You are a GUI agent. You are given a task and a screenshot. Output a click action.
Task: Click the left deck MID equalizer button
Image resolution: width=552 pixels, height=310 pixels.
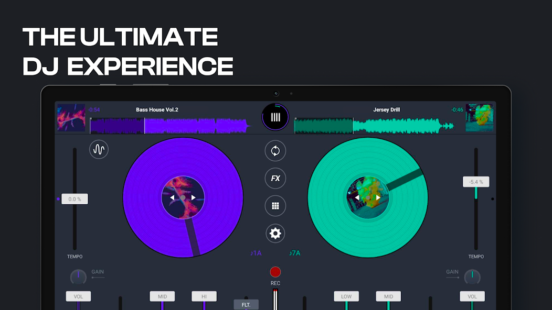162,296
